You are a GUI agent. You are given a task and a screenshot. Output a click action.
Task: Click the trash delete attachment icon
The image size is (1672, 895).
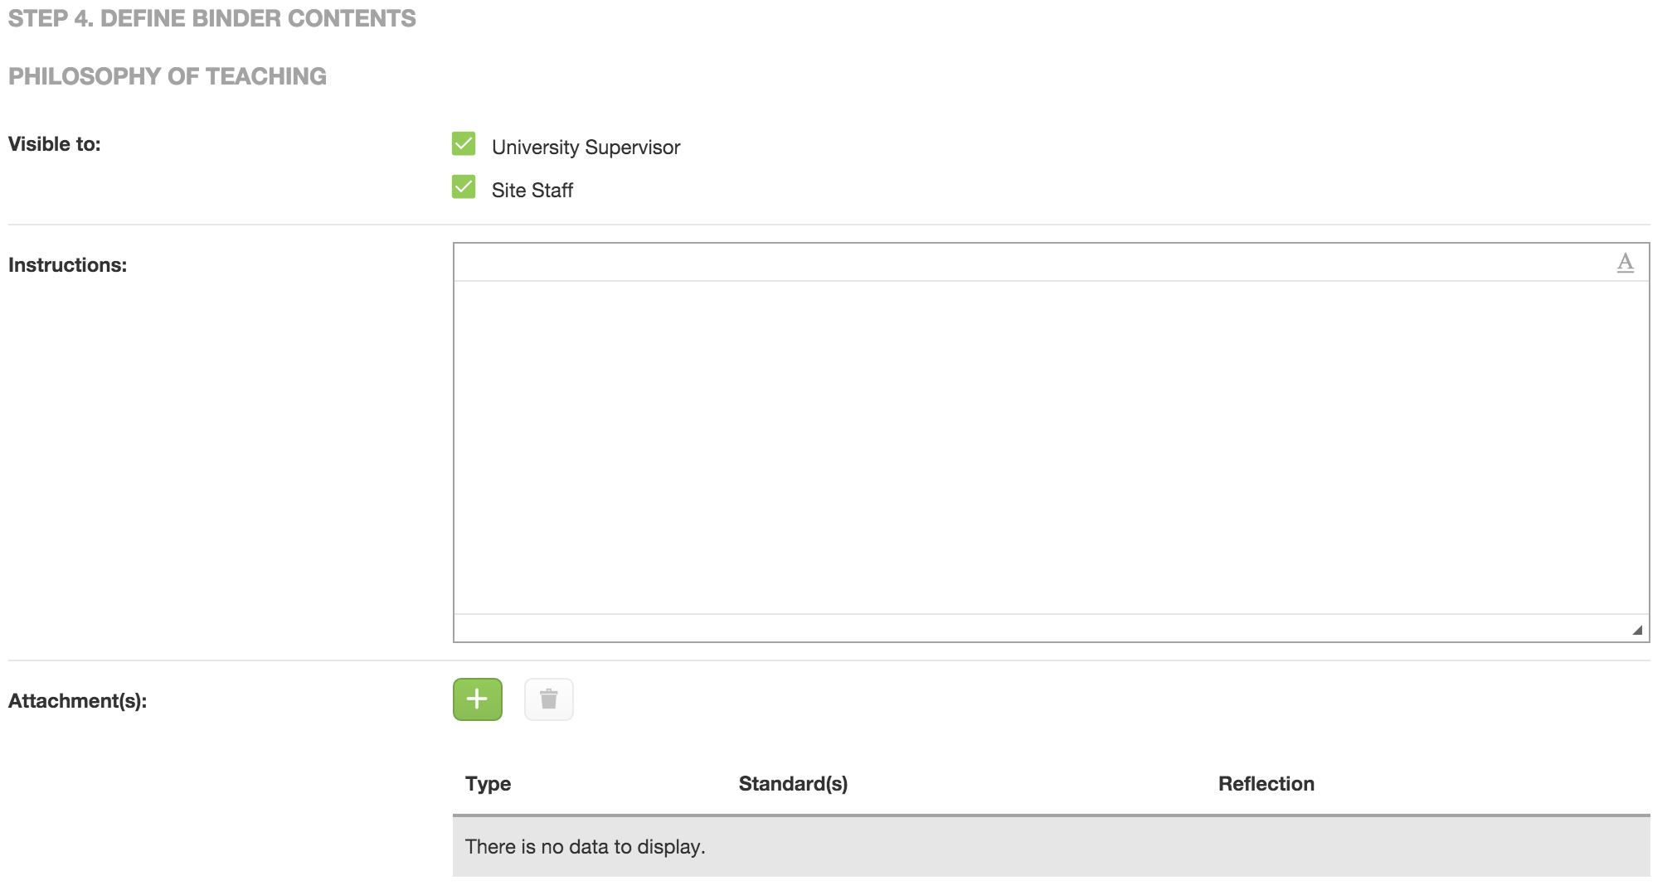pyautogui.click(x=548, y=699)
